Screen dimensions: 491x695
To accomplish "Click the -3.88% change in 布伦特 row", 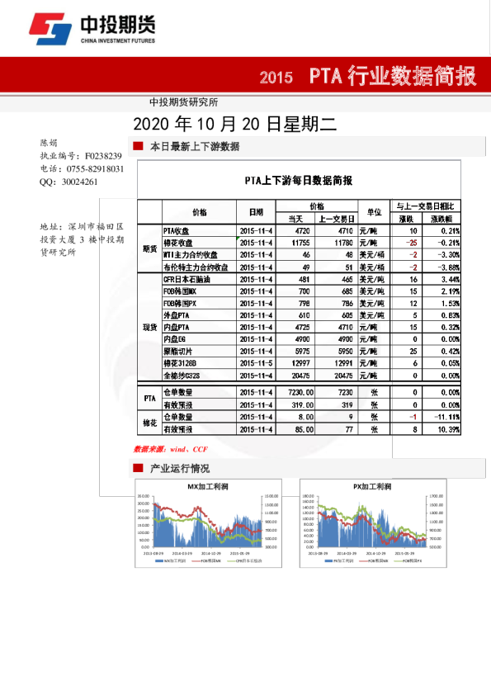I will [x=448, y=267].
